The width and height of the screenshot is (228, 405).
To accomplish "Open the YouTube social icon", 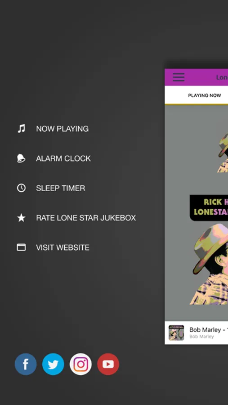I will pyautogui.click(x=108, y=364).
